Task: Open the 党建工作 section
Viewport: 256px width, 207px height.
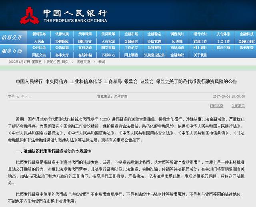Action: pyautogui.click(x=200, y=41)
